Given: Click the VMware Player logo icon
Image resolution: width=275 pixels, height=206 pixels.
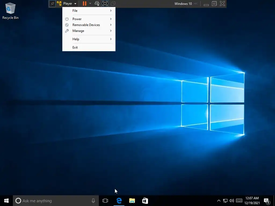Looking at the screenshot, I should (59, 3).
